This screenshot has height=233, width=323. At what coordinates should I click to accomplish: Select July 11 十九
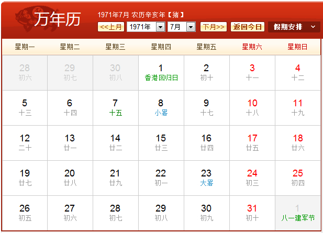[x=298, y=108]
